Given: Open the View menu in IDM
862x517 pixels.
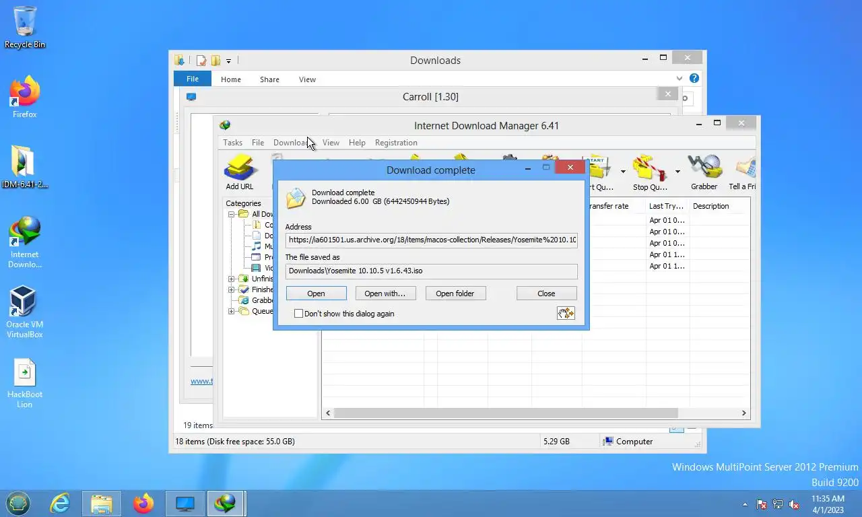Looking at the screenshot, I should click(x=331, y=143).
